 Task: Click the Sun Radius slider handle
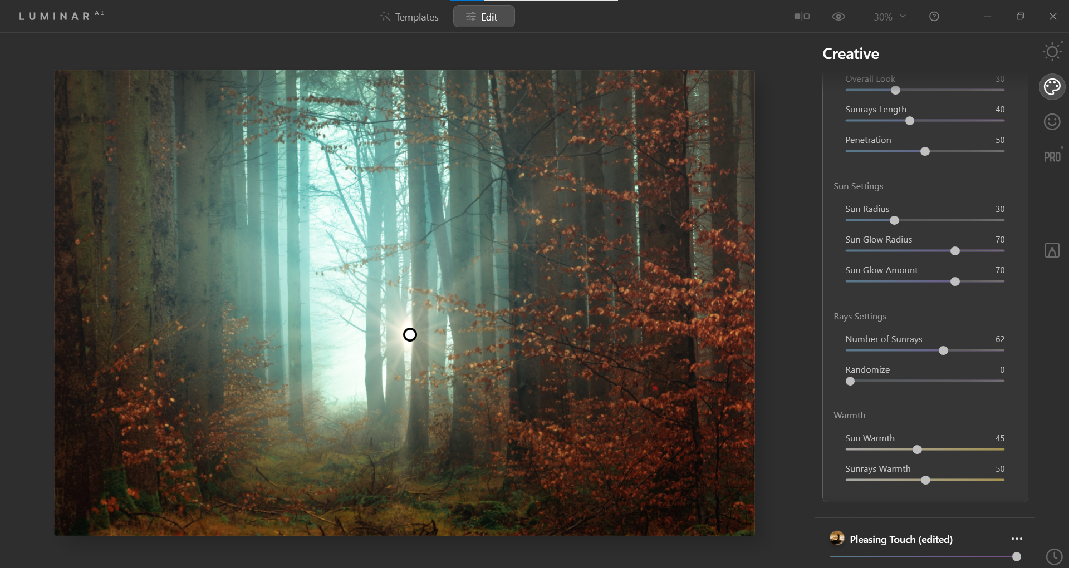(894, 220)
